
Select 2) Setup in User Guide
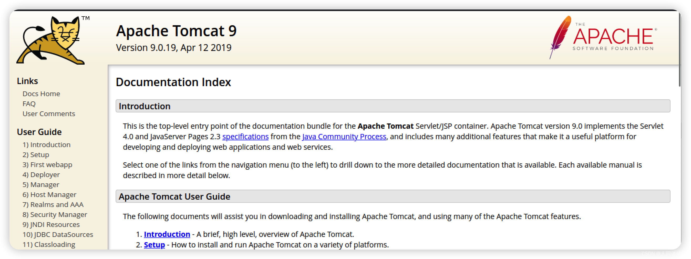[36, 154]
